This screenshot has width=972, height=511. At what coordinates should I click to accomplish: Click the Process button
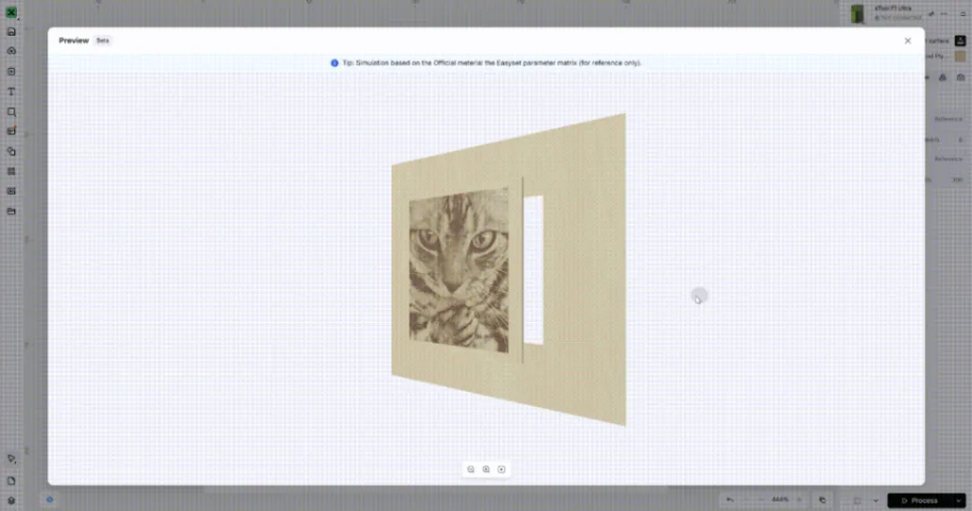(x=920, y=501)
